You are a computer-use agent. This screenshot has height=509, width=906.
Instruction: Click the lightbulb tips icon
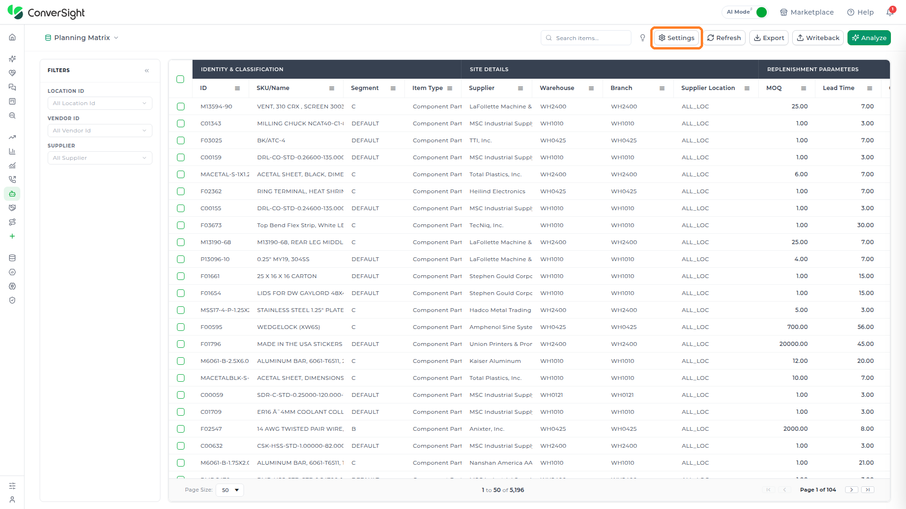pyautogui.click(x=642, y=38)
